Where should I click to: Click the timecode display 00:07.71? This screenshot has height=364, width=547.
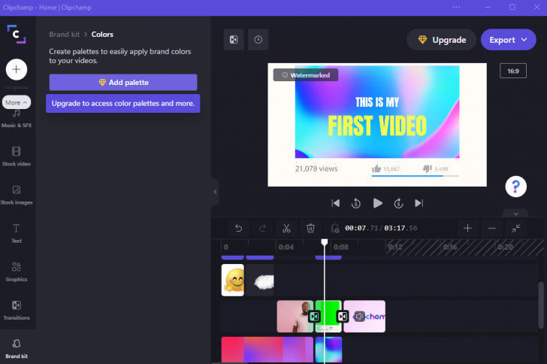click(x=361, y=228)
